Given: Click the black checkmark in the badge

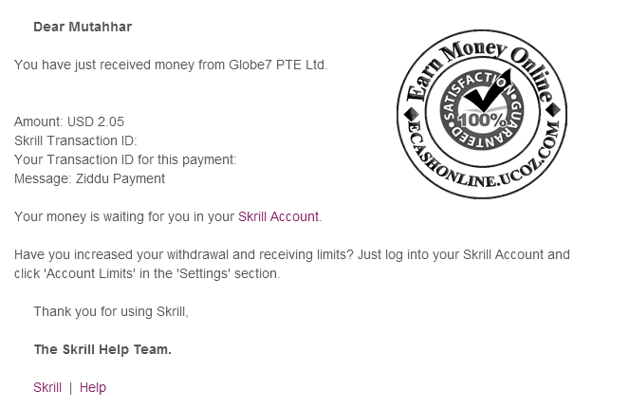Looking at the screenshot, I should point(489,91).
